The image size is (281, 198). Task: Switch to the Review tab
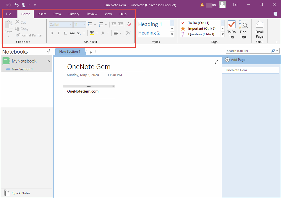92,14
